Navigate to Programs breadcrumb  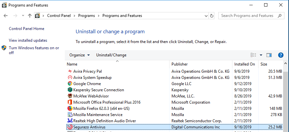coord(86,16)
